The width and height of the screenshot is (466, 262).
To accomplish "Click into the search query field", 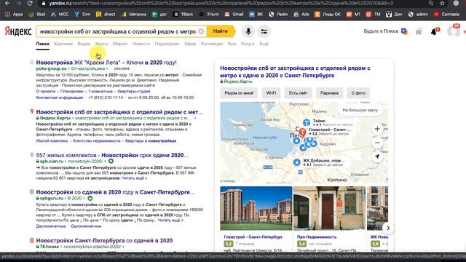I will 118,31.
